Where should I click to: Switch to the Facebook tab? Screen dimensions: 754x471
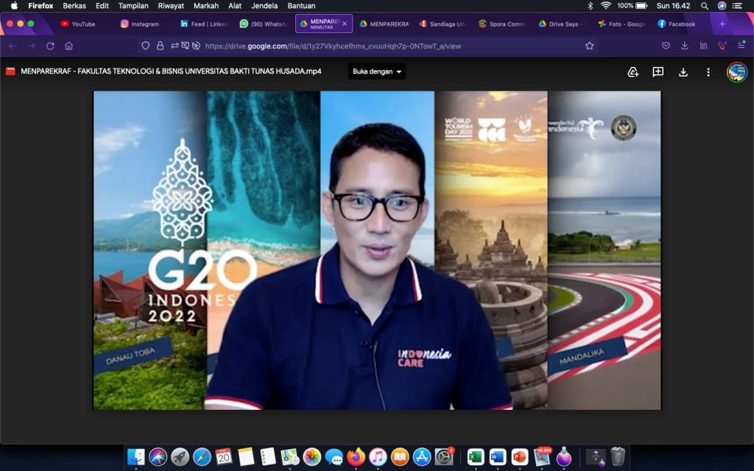(x=676, y=24)
